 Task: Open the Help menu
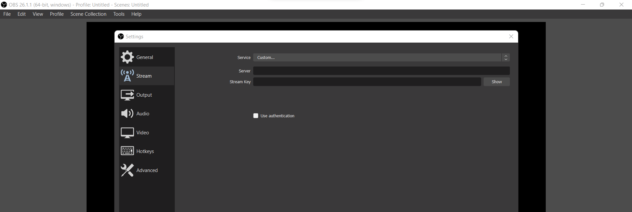(x=136, y=14)
